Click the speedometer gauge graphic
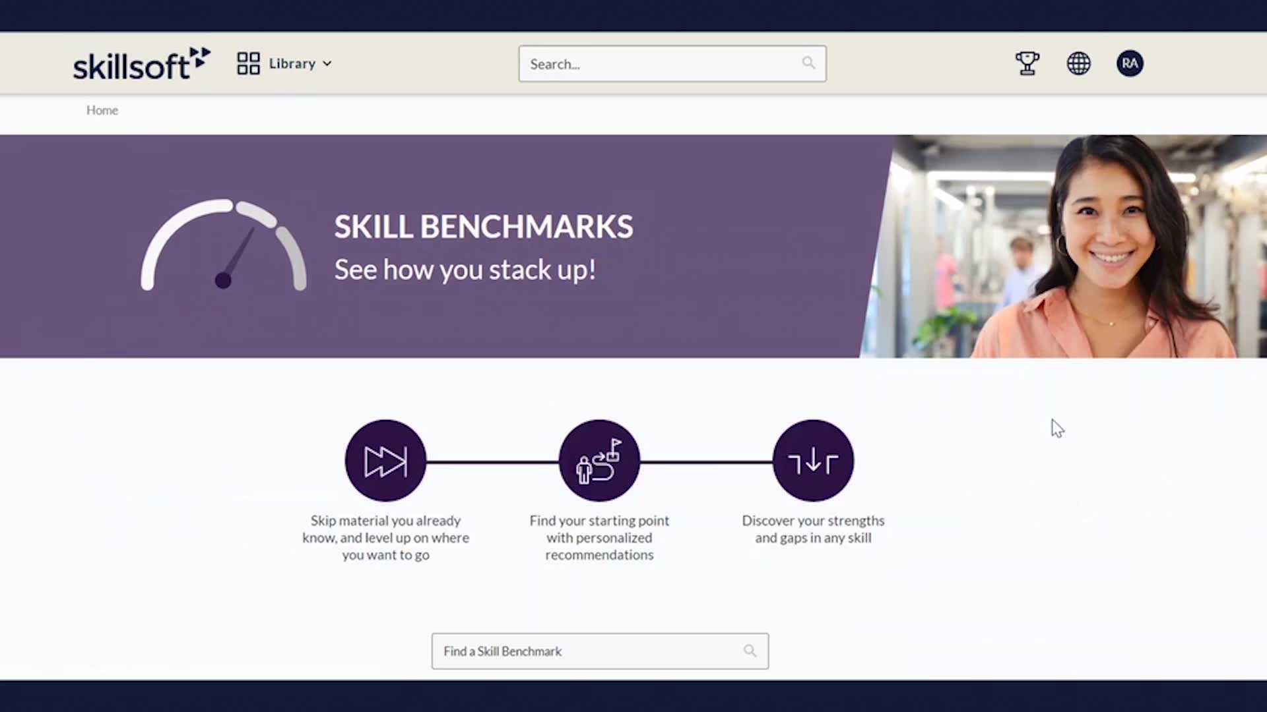 (x=223, y=246)
